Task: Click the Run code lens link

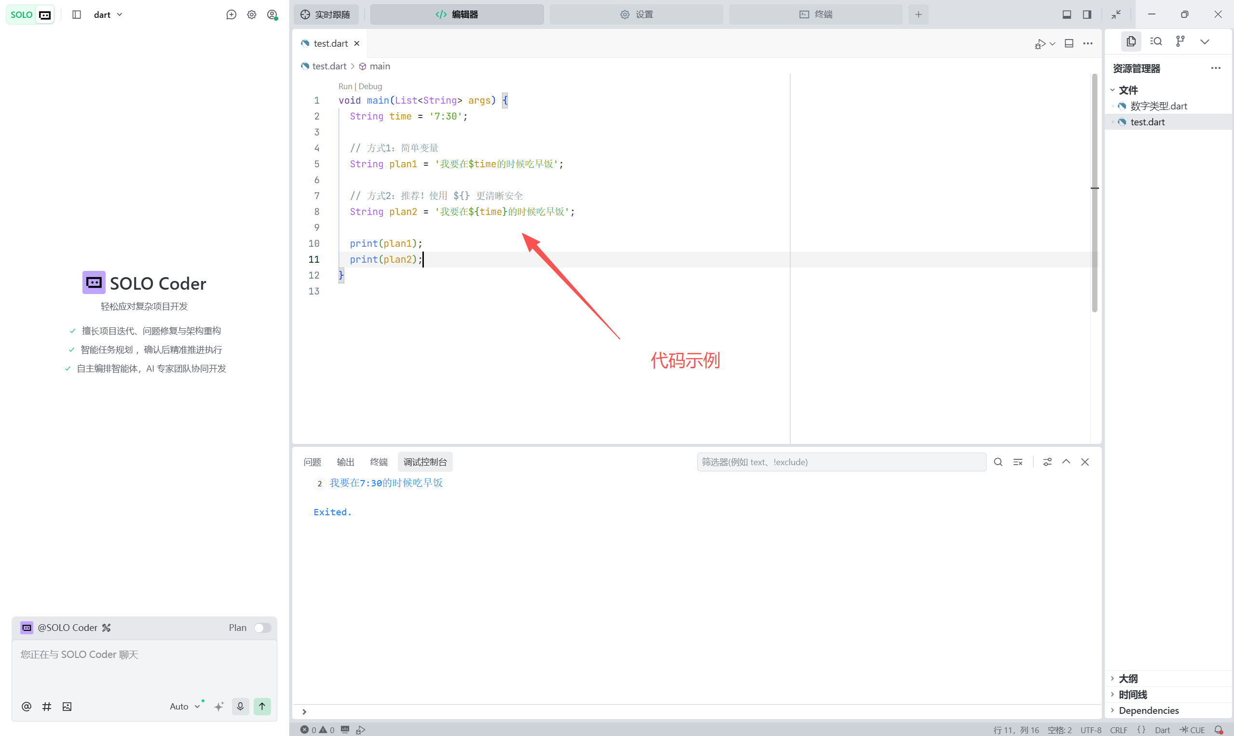Action: coord(344,86)
